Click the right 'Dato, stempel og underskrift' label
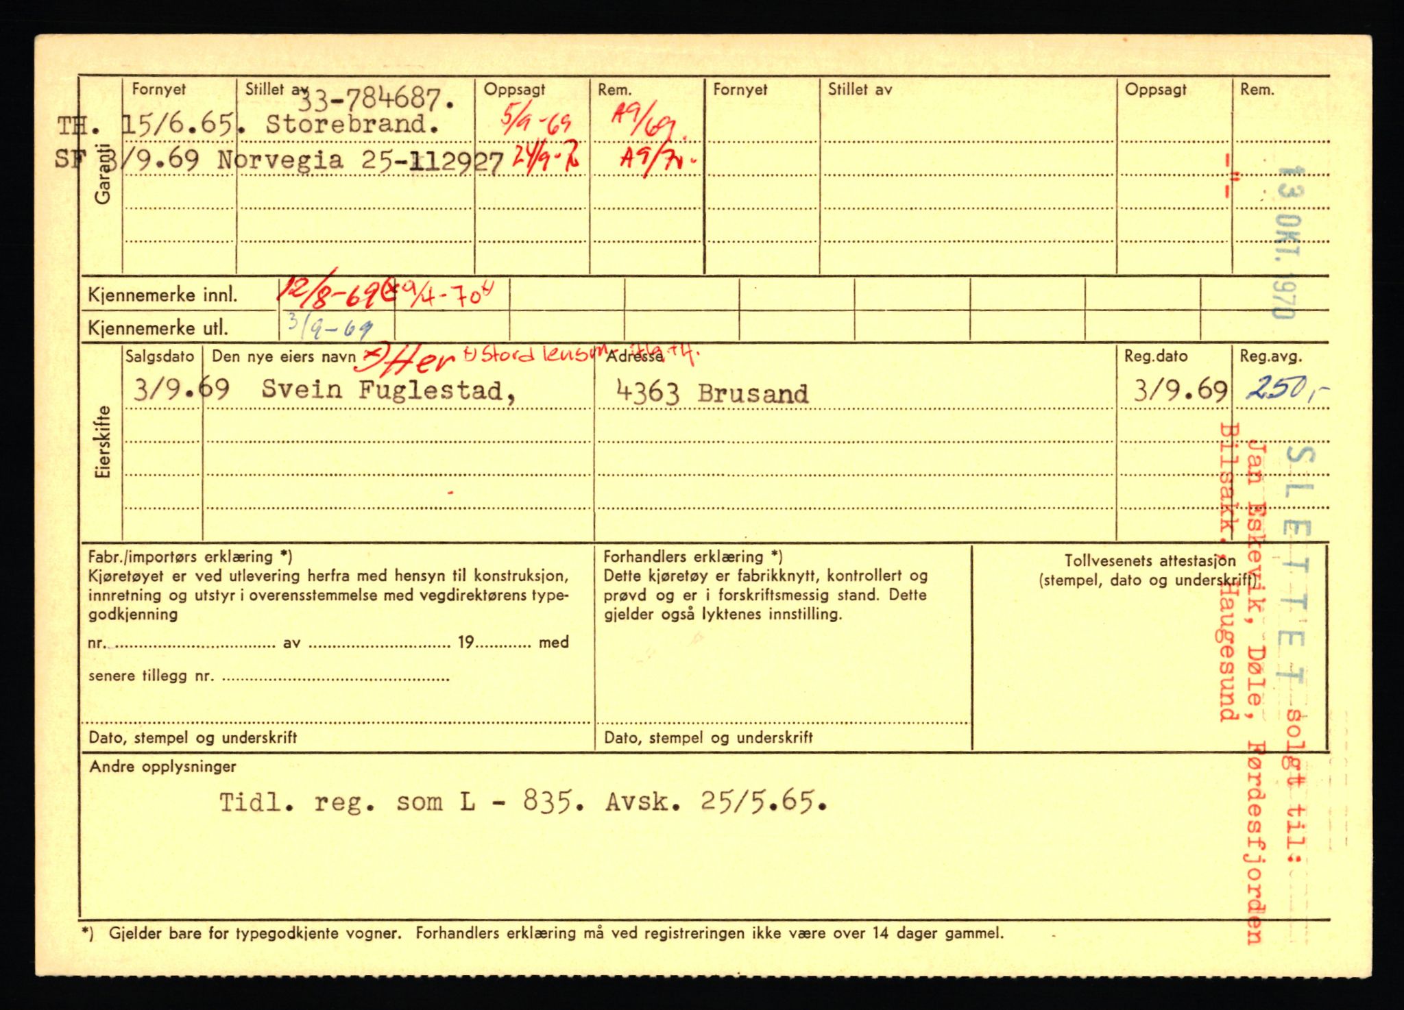1404x1010 pixels. click(x=708, y=738)
